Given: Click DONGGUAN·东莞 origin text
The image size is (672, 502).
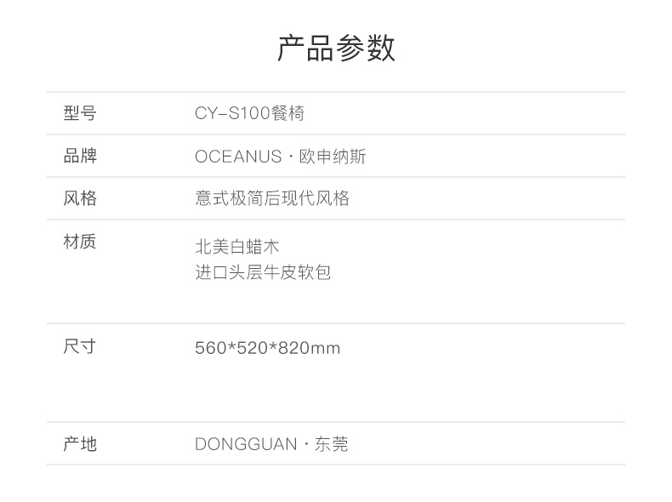Looking at the screenshot, I should pyautogui.click(x=271, y=444).
